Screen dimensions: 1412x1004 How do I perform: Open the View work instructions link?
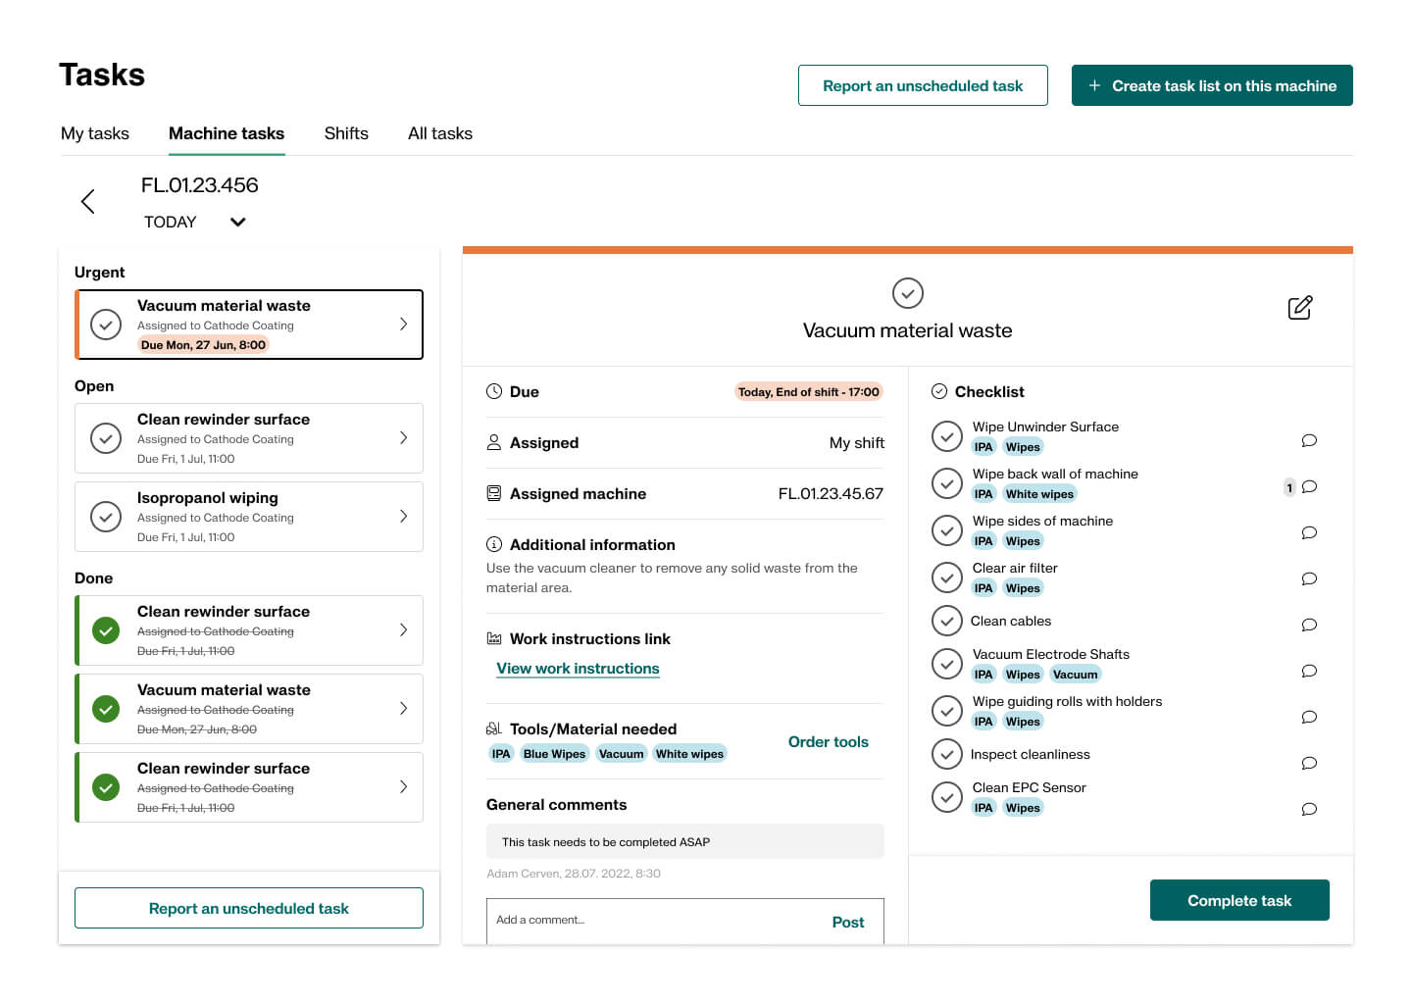[x=578, y=669]
